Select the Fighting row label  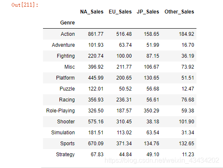(x=66, y=56)
